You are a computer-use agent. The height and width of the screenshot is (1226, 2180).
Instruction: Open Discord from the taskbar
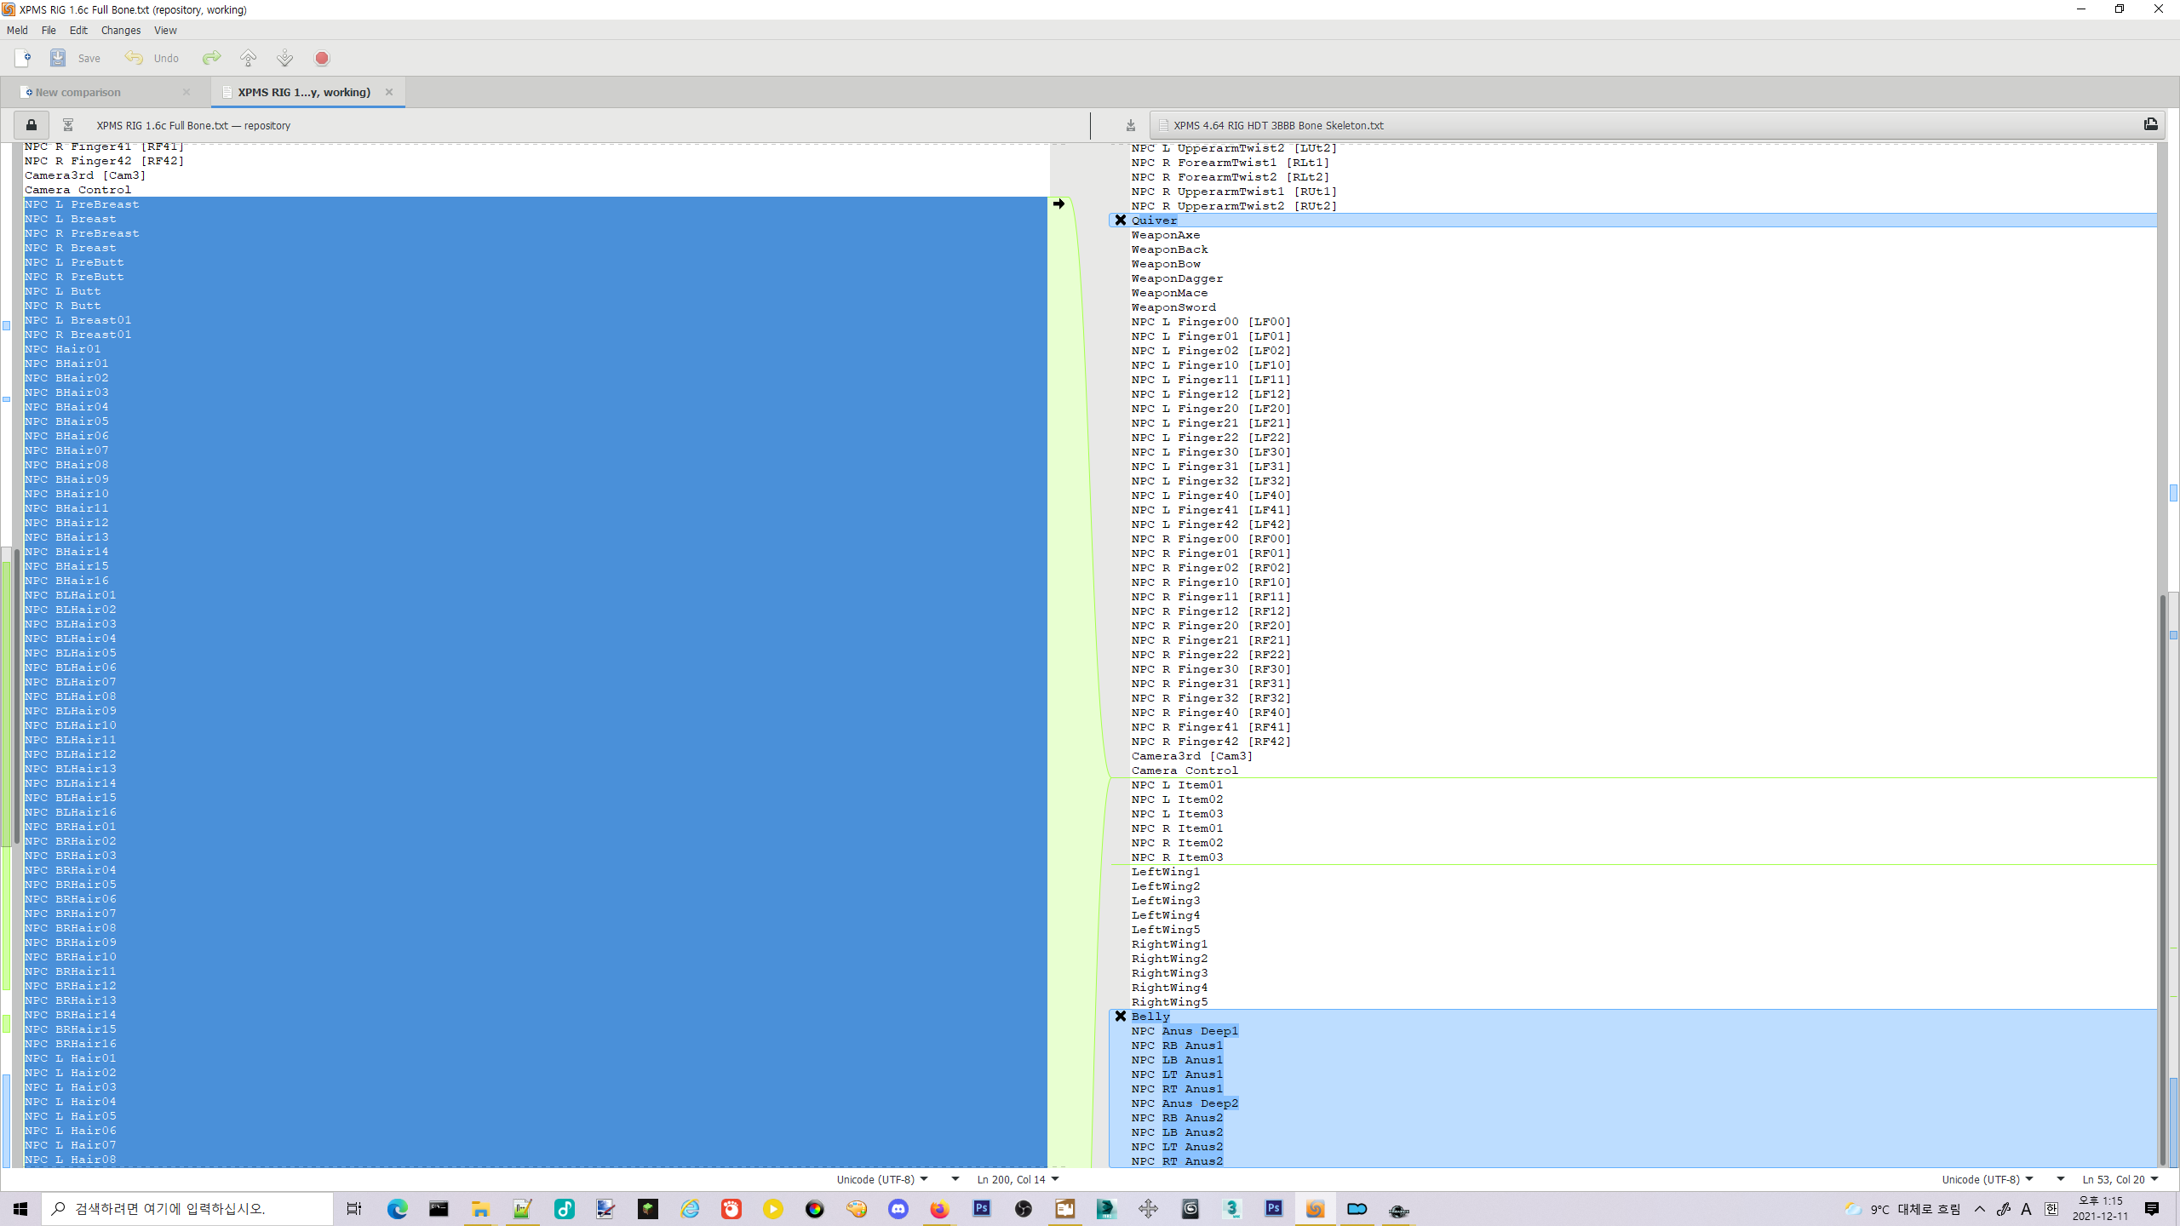pyautogui.click(x=898, y=1209)
